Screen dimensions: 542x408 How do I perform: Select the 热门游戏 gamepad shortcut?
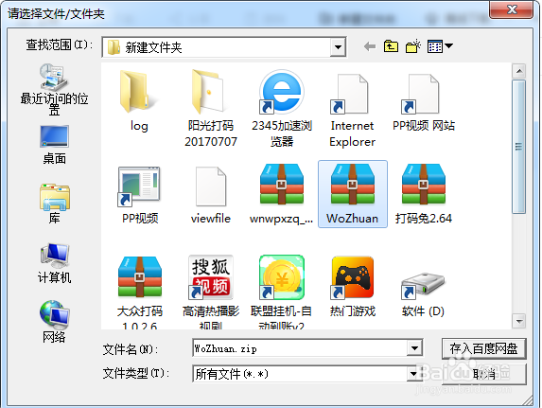point(352,287)
